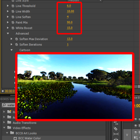140x140 pixels.
Task: Click the Line Soften label
Action: coord(23,17)
